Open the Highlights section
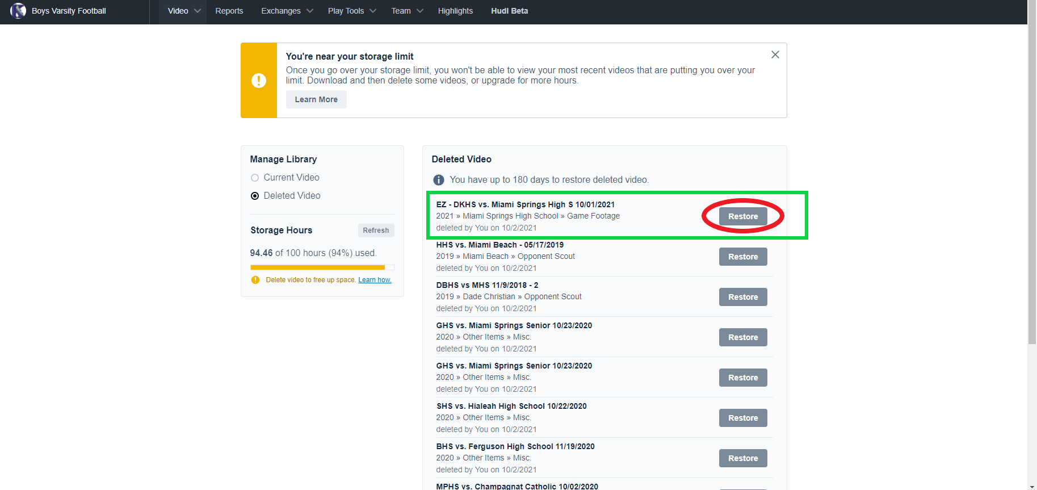 tap(455, 11)
